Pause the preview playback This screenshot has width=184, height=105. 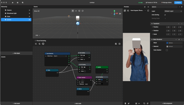pyautogui.click(x=136, y=103)
